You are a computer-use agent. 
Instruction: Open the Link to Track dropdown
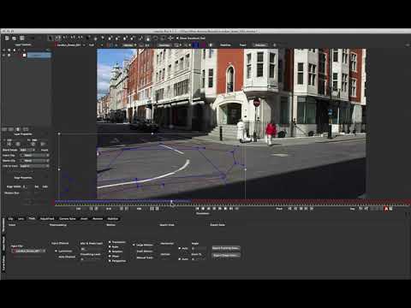tap(34, 166)
